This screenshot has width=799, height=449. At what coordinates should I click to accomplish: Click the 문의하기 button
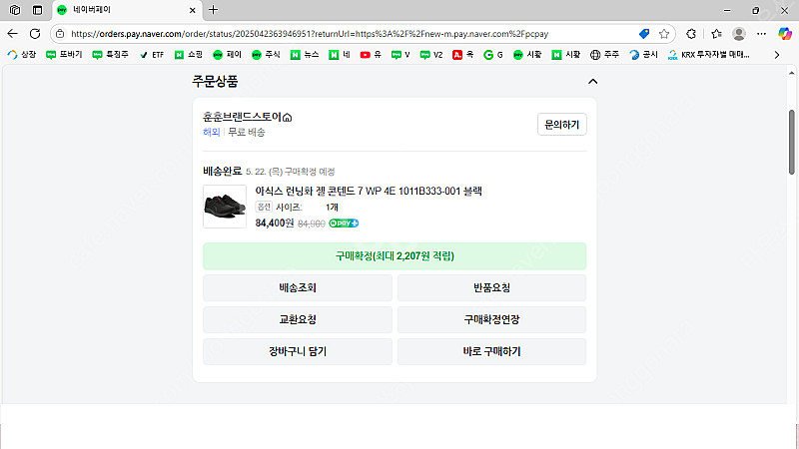pos(561,124)
